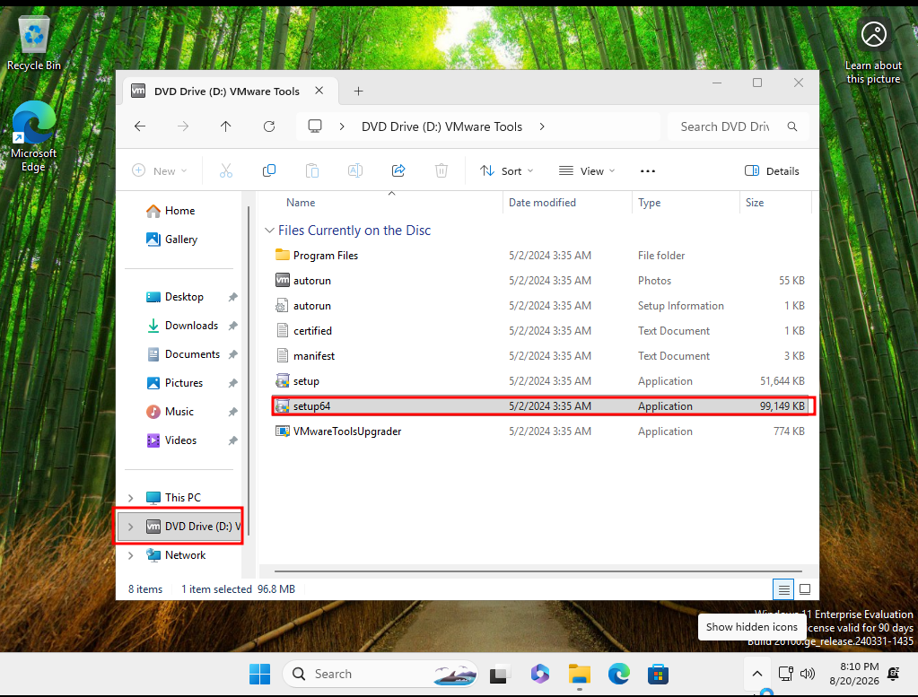Go back with the left arrow
The width and height of the screenshot is (918, 697).
coord(140,126)
